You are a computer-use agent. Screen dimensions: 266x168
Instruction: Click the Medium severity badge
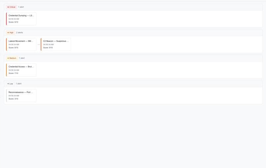pyautogui.click(x=12, y=58)
